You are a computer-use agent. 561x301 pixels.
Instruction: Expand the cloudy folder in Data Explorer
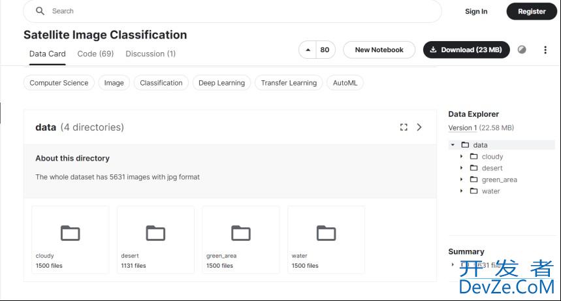pyautogui.click(x=462, y=157)
